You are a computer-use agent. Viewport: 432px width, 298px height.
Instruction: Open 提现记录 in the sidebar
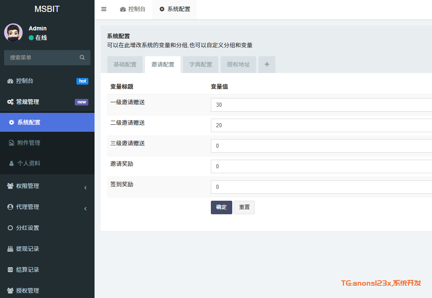point(28,249)
